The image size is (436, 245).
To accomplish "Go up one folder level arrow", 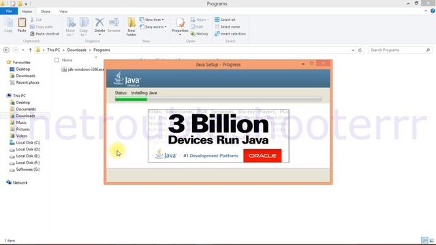I will pyautogui.click(x=30, y=50).
